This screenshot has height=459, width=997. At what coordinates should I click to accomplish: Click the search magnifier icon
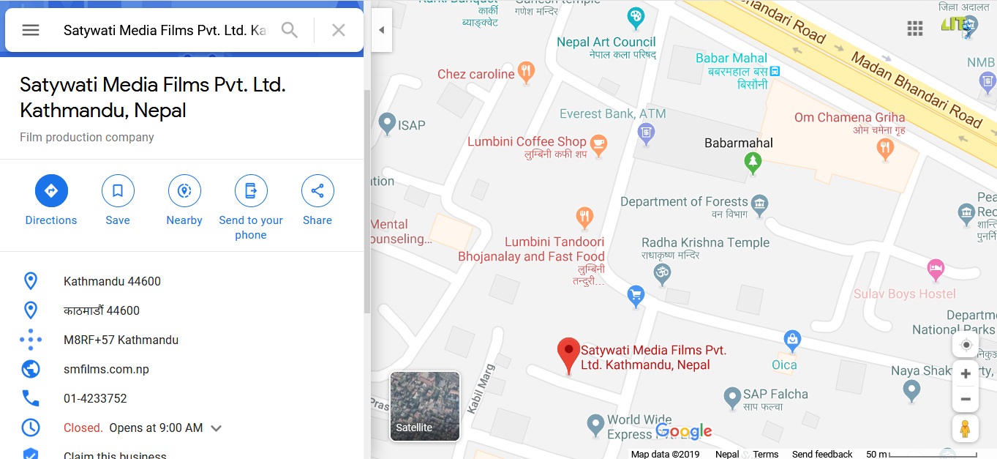coord(290,30)
